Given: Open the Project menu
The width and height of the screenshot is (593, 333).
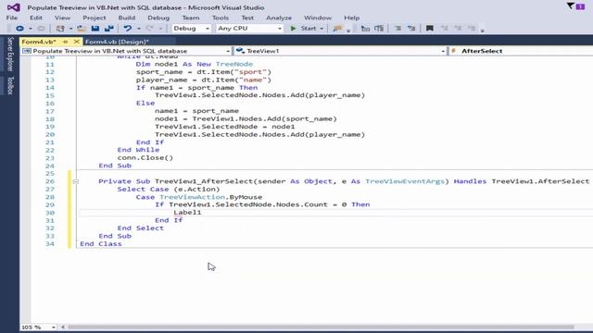Looking at the screenshot, I should (95, 18).
